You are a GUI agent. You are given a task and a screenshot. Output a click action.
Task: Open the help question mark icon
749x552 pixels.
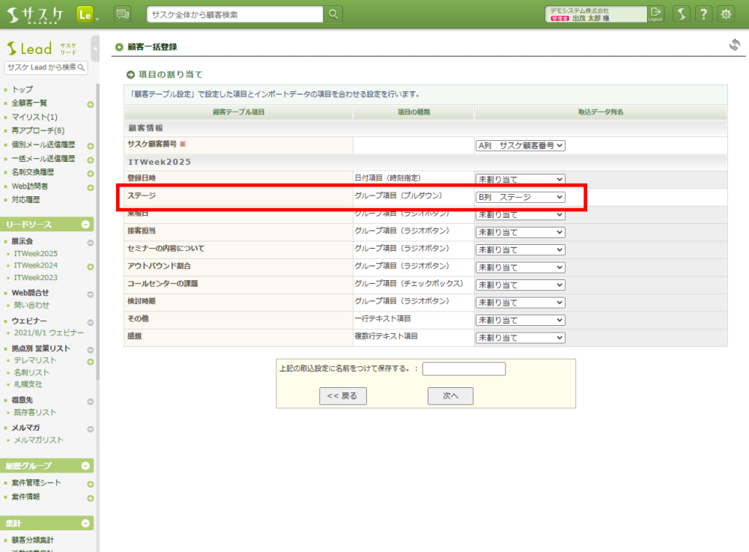click(703, 14)
